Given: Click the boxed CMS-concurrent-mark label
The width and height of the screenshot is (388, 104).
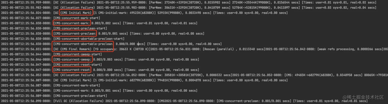Looking at the screenshot, I should click(x=72, y=23).
